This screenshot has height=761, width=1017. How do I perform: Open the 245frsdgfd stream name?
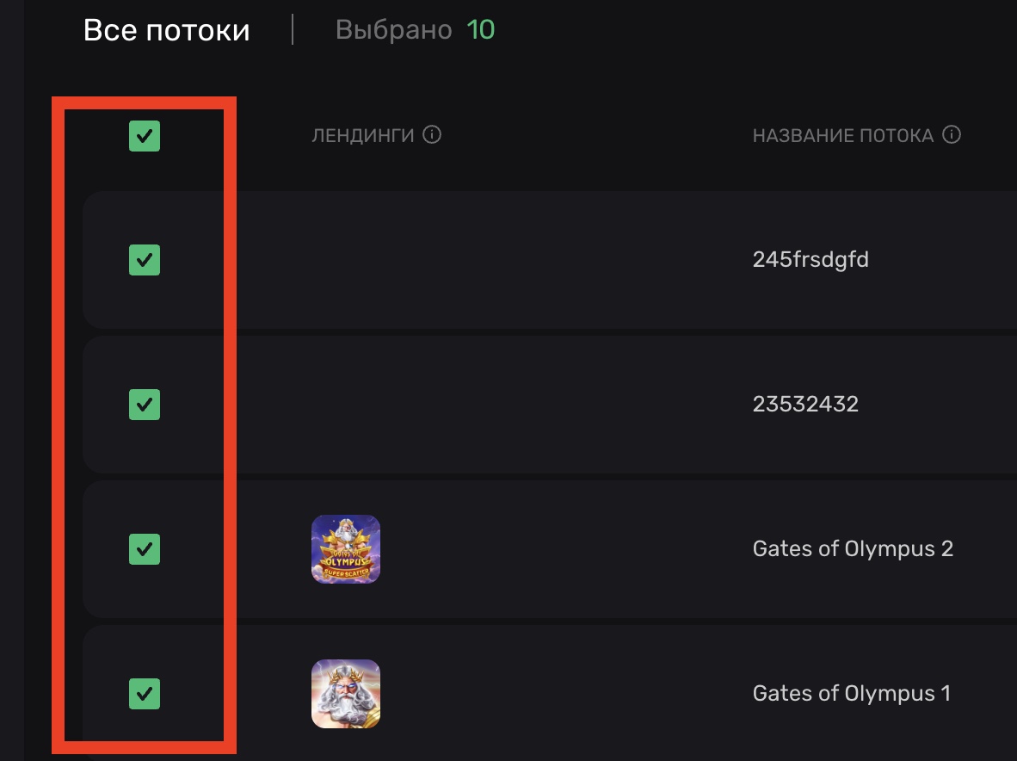point(811,260)
